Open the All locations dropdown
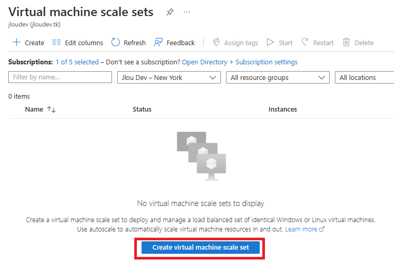Screen dimensions: 394x273 click(x=364, y=77)
